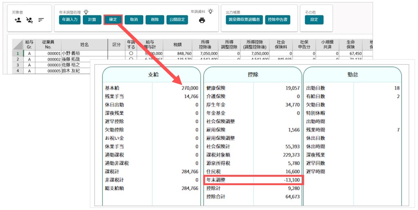The width and height of the screenshot is (418, 210).
Task: Click the grid select-all corner triangle
Action: [18, 45]
